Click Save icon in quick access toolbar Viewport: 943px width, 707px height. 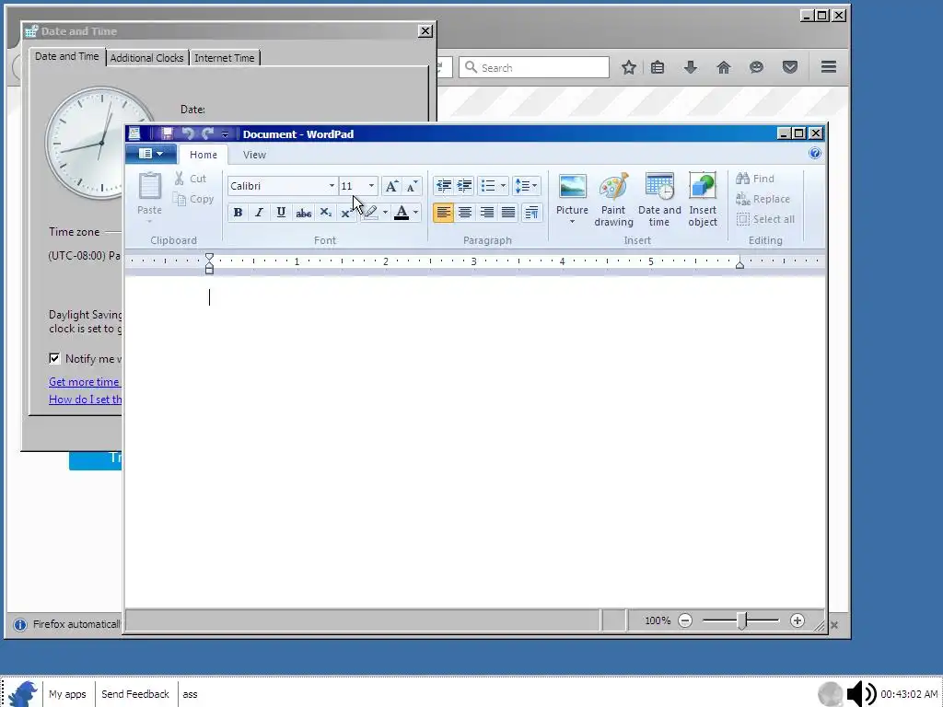(167, 133)
